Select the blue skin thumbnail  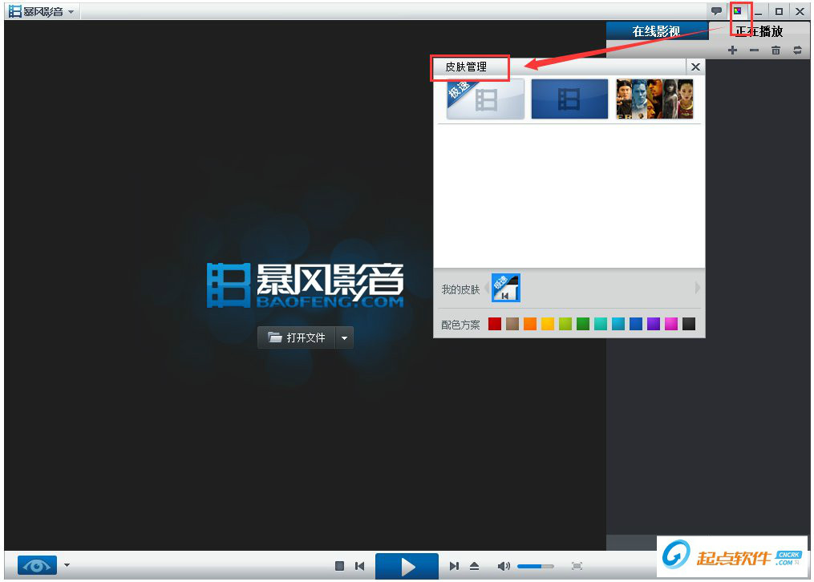pyautogui.click(x=569, y=99)
